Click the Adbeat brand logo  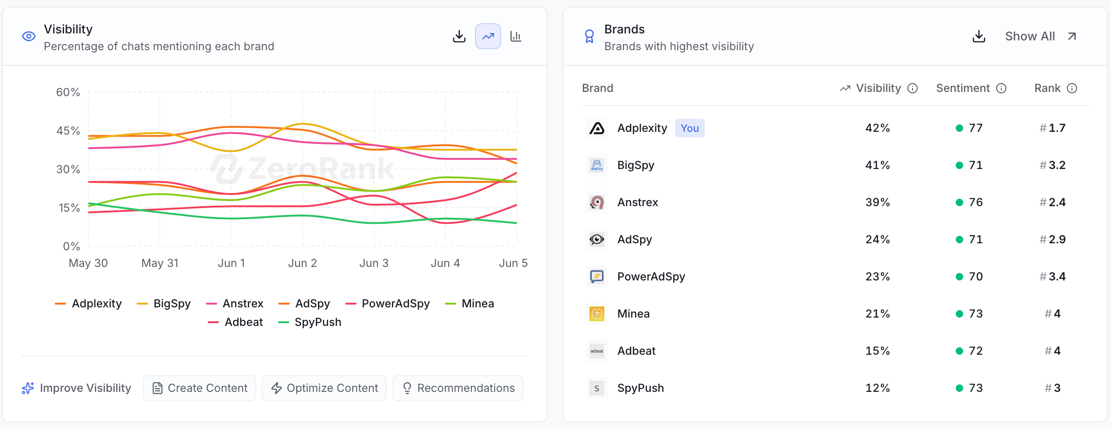point(597,351)
